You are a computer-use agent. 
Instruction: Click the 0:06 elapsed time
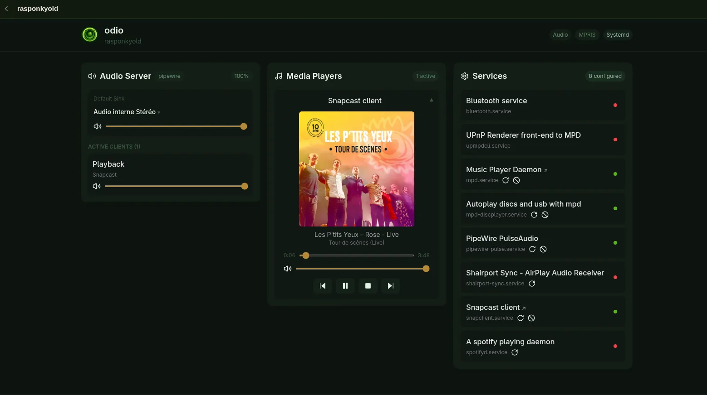tap(290, 255)
